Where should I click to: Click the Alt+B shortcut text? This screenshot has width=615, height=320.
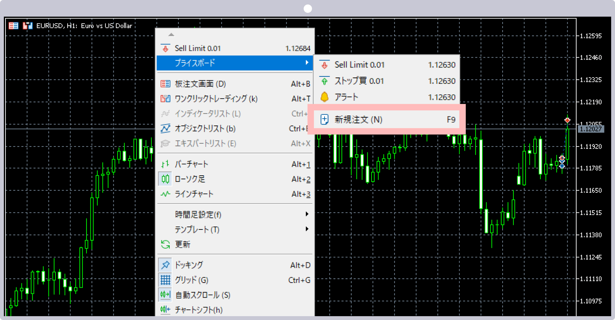[300, 84]
